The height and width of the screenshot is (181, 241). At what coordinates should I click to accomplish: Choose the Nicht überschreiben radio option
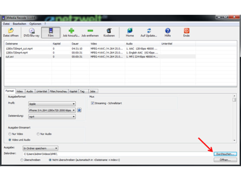(x=50, y=160)
